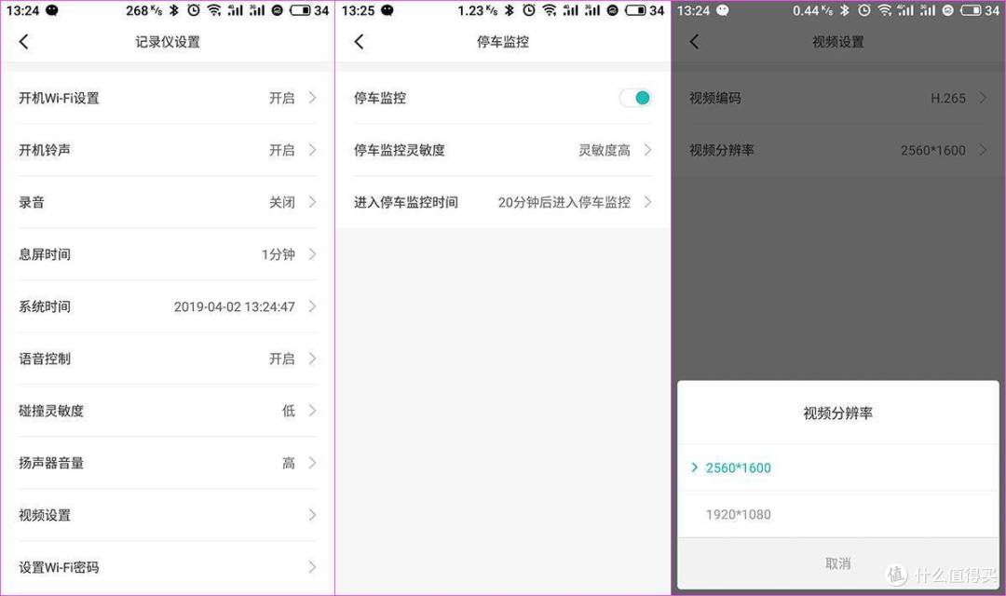
Task: Tap 开启 value in 开机Wi-Fi设置 row
Action: pos(281,98)
